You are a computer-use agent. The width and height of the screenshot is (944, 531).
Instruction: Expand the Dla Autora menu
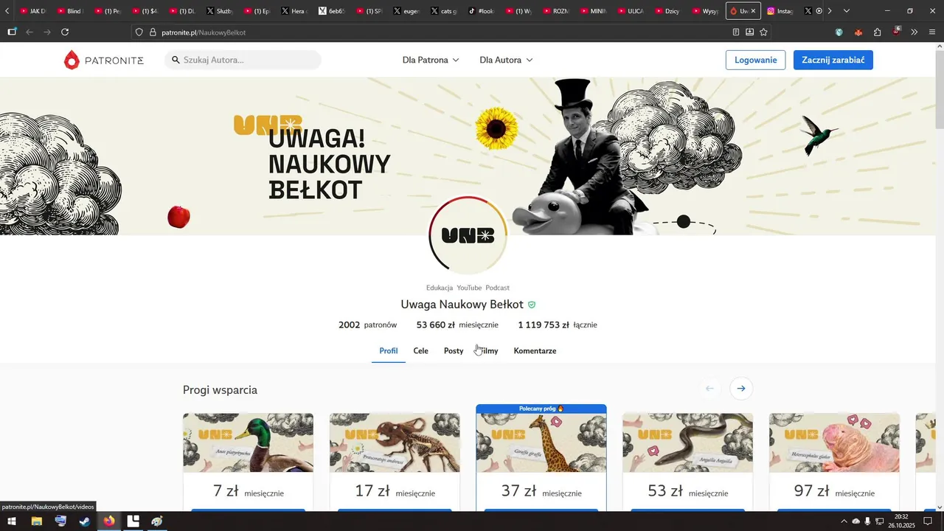[x=506, y=60]
